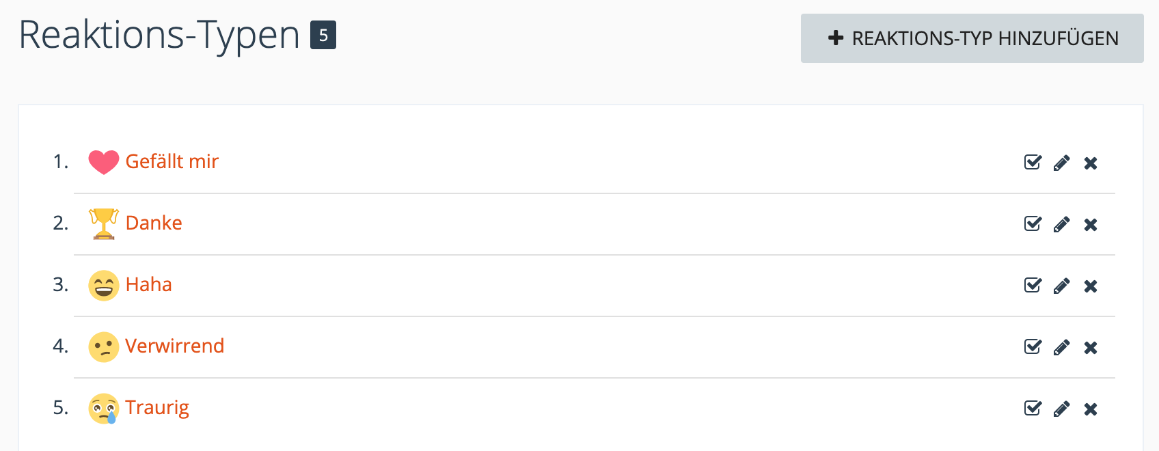Click the Verwirrend reaction name
The width and height of the screenshot is (1159, 451).
tap(174, 346)
